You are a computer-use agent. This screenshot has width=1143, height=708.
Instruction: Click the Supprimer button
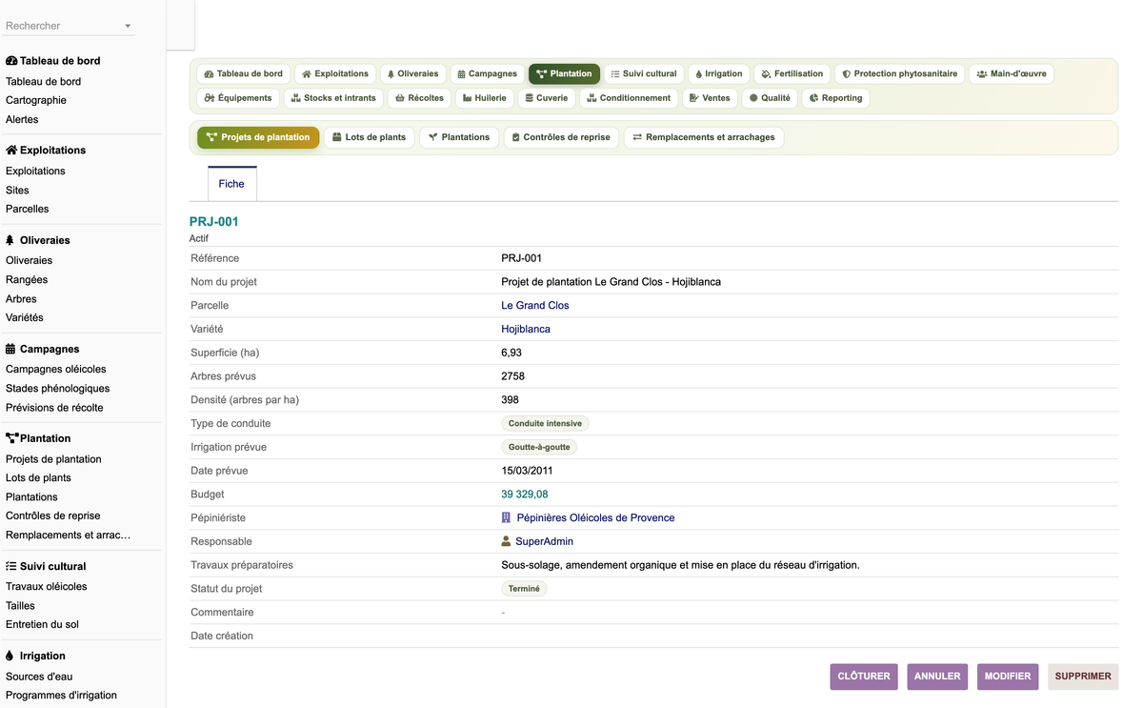(x=1083, y=677)
